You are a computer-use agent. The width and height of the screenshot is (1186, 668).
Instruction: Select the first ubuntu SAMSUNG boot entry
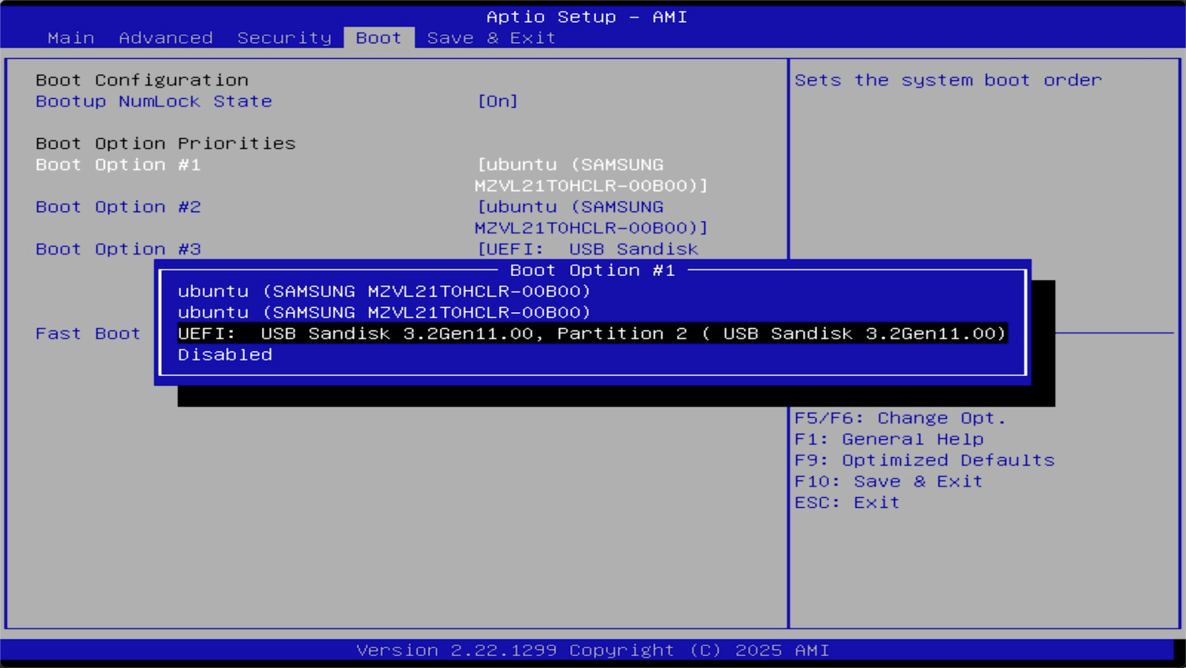385,291
